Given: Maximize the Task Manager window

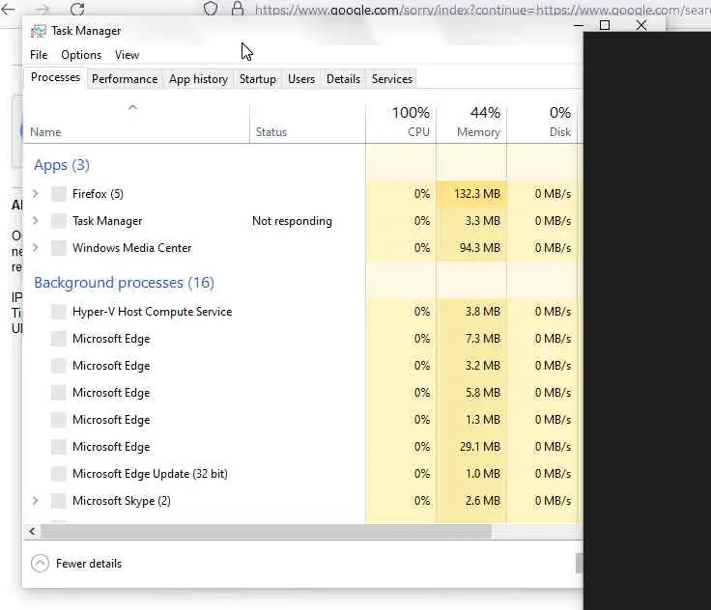Looking at the screenshot, I should [x=605, y=25].
